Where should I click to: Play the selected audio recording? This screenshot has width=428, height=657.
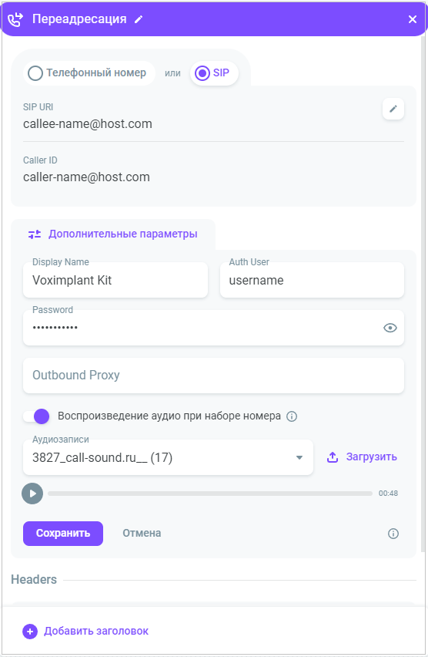point(32,494)
